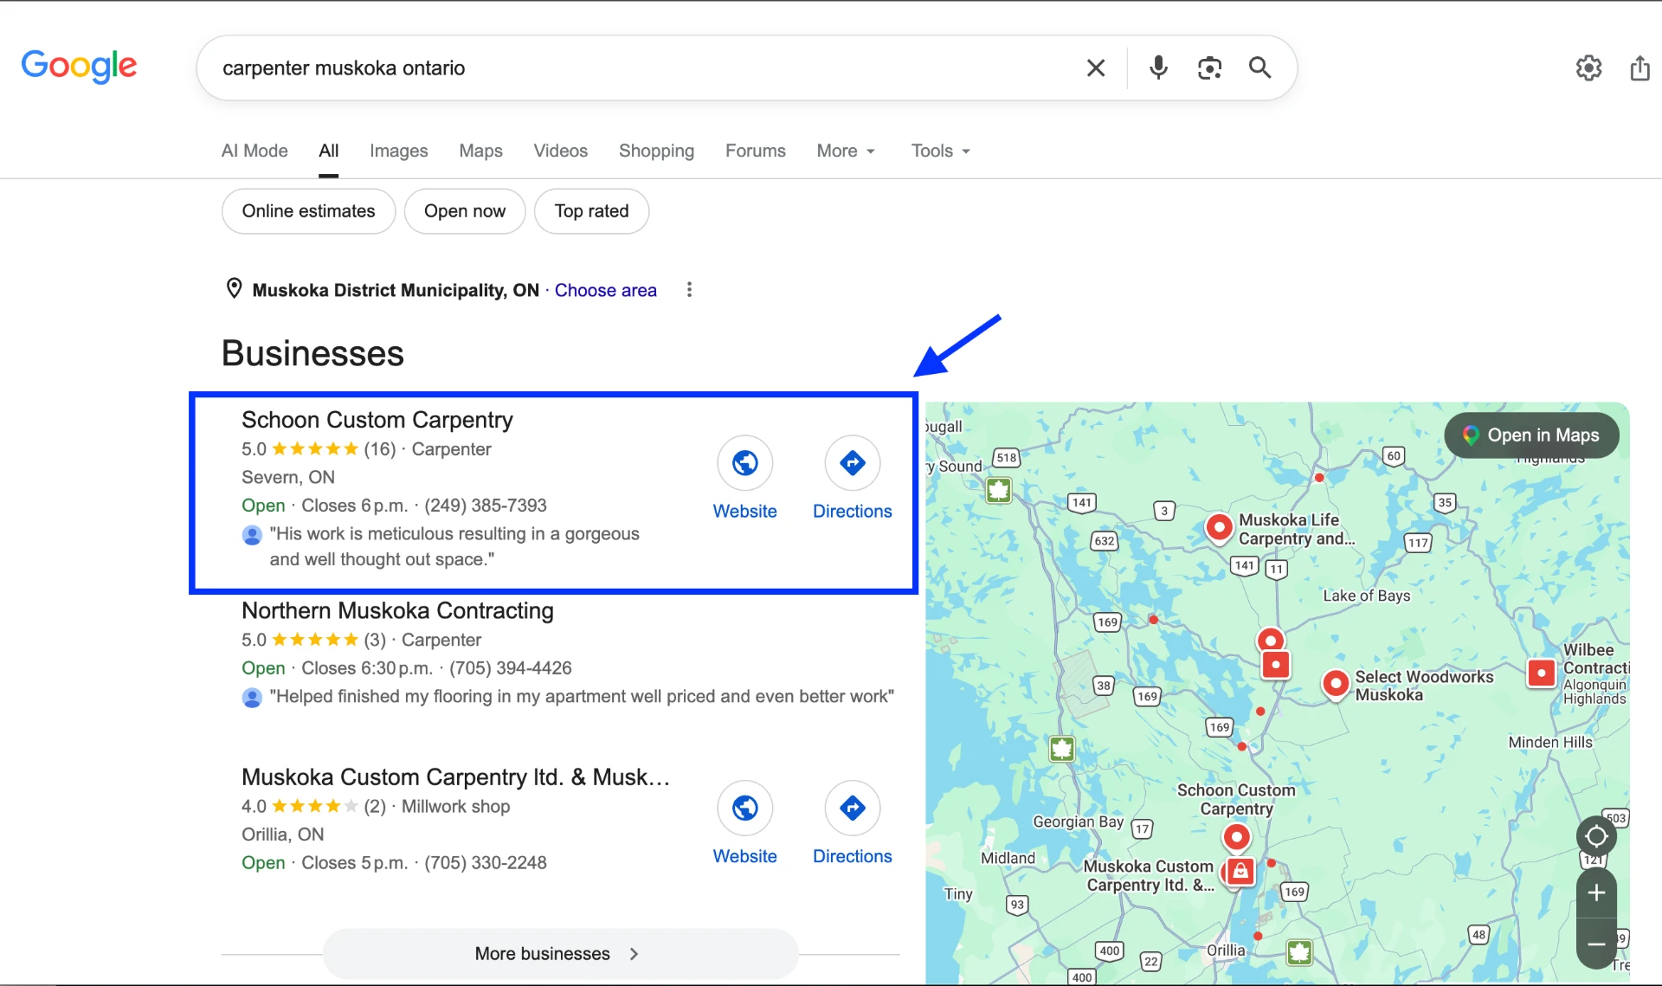Click the location pin icon near Muskoka District
The image size is (1662, 986).
tap(234, 288)
